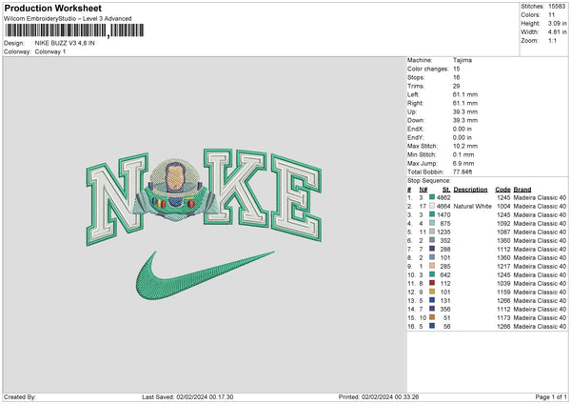Viewport: 571px width, 404px height.
Task: Click thread code "1173" in the table
Action: pos(503,317)
